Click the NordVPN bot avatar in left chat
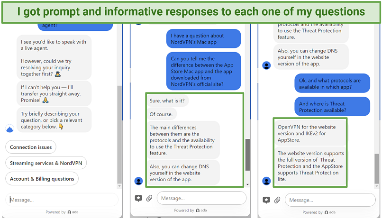This screenshot has height=220, width=382. point(10,128)
